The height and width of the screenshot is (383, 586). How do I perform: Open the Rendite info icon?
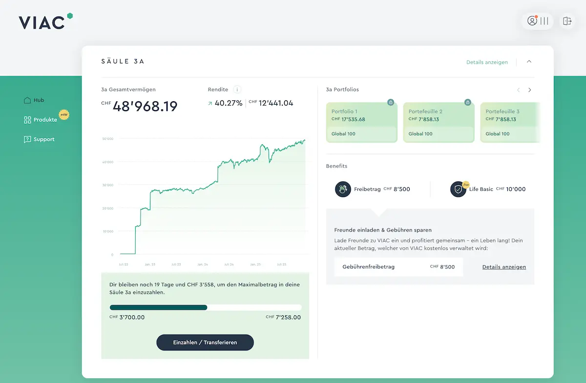[x=237, y=90]
